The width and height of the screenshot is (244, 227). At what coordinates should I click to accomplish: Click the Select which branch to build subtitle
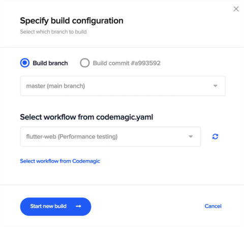(53, 32)
